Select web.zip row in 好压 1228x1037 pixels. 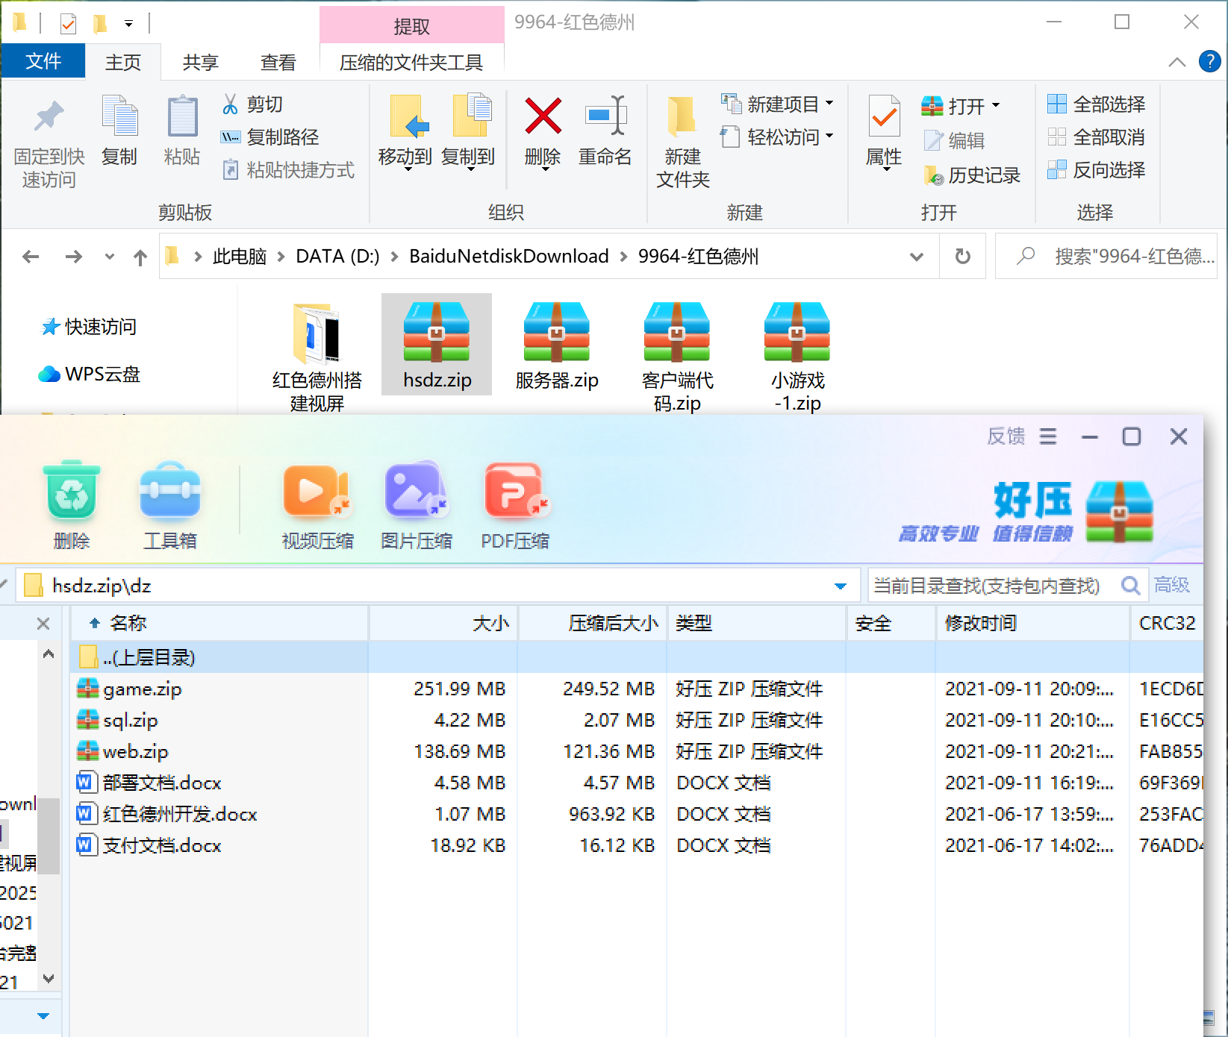[x=636, y=751]
